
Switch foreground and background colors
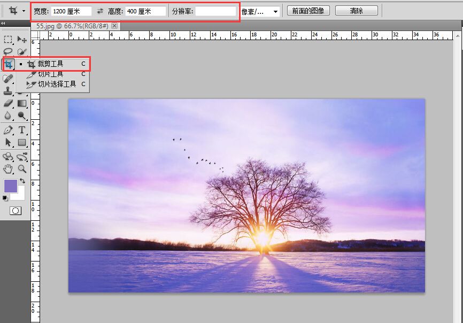click(22, 181)
